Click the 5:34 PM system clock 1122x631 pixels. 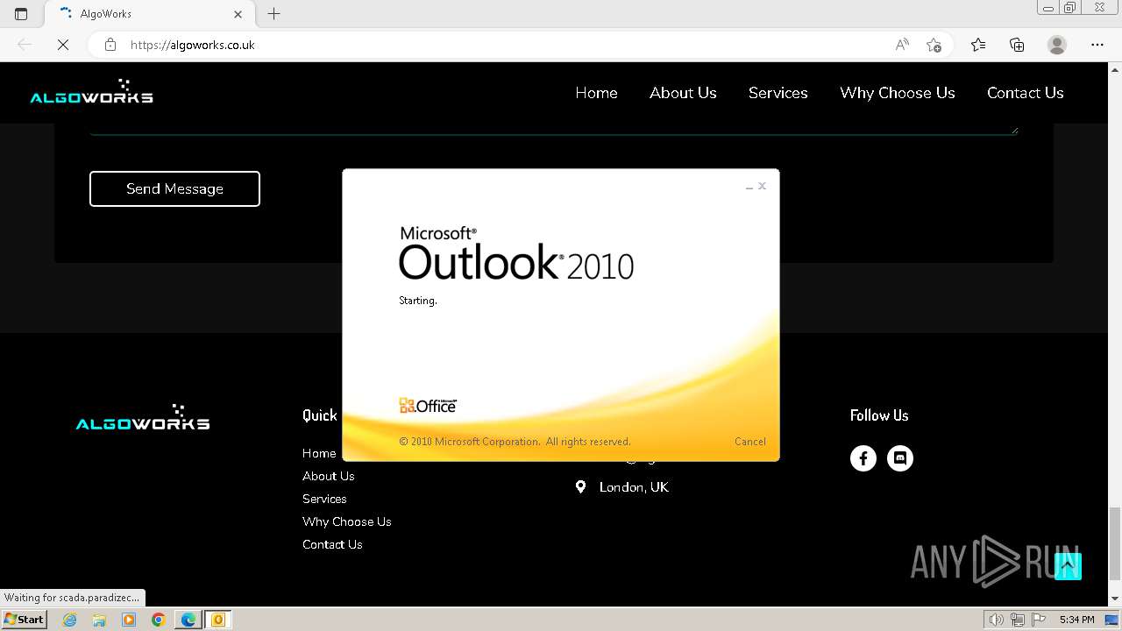coord(1076,620)
